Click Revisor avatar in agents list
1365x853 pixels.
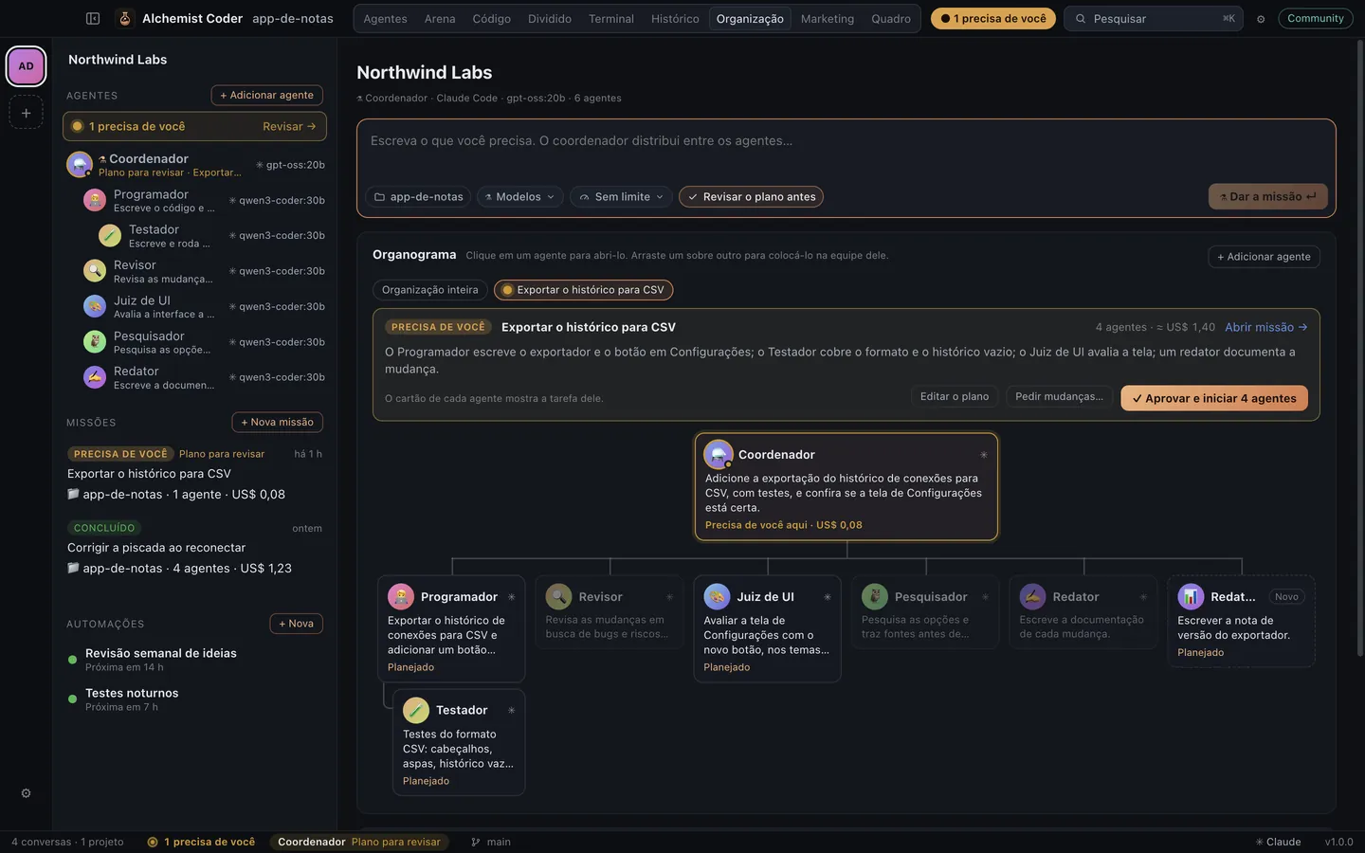pos(95,271)
